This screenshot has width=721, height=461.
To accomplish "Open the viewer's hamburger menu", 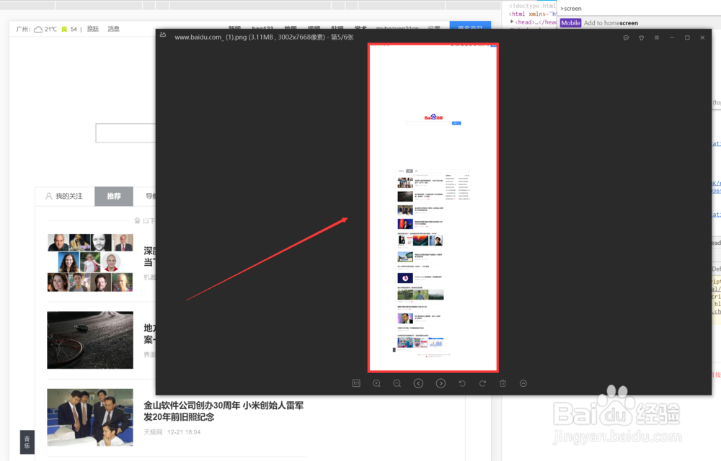I will (x=657, y=37).
